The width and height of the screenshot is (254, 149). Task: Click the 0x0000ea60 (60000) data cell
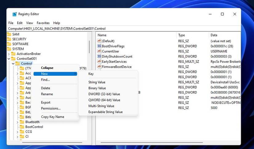point(224,87)
